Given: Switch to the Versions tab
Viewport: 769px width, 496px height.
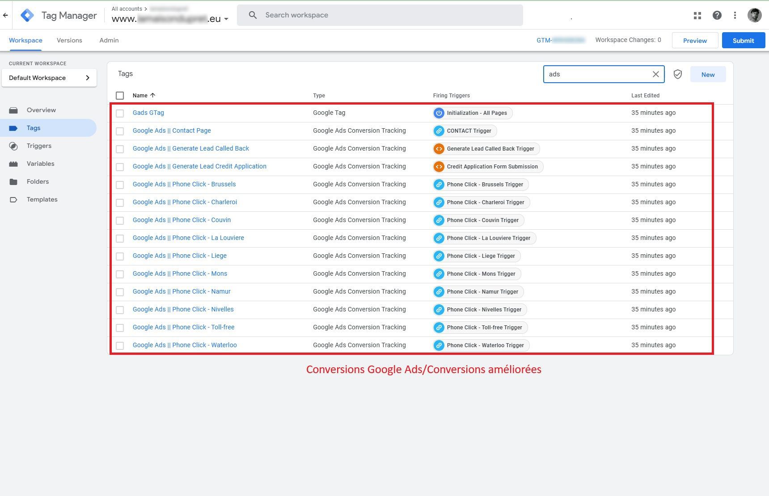Looking at the screenshot, I should tap(69, 40).
